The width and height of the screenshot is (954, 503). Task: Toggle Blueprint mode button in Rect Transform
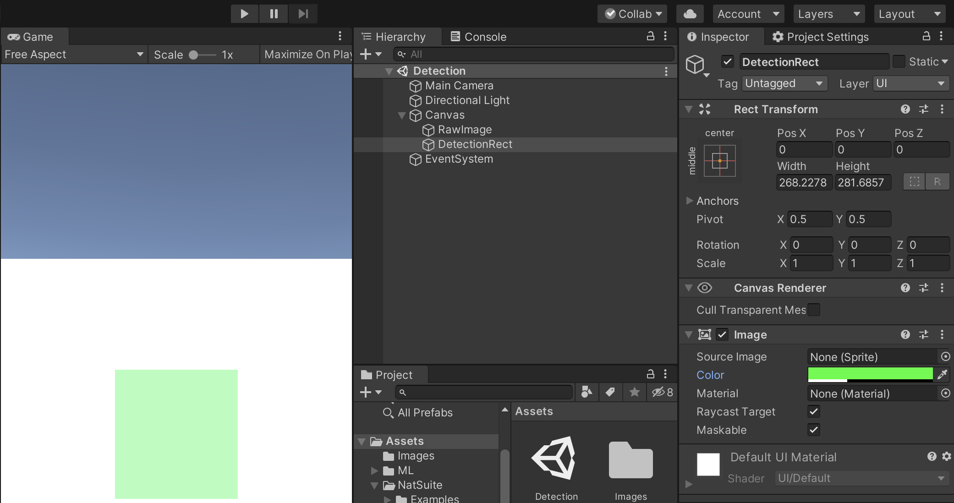point(914,182)
